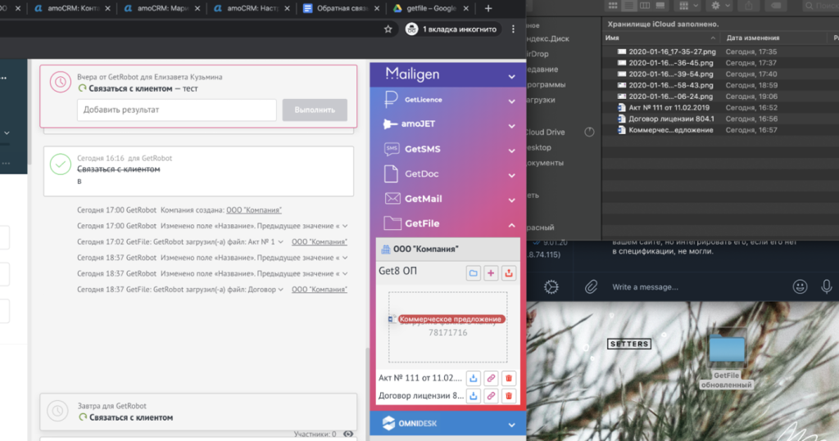Click the clock icon of yesterday's task
Image resolution: width=839 pixels, height=441 pixels.
61,82
